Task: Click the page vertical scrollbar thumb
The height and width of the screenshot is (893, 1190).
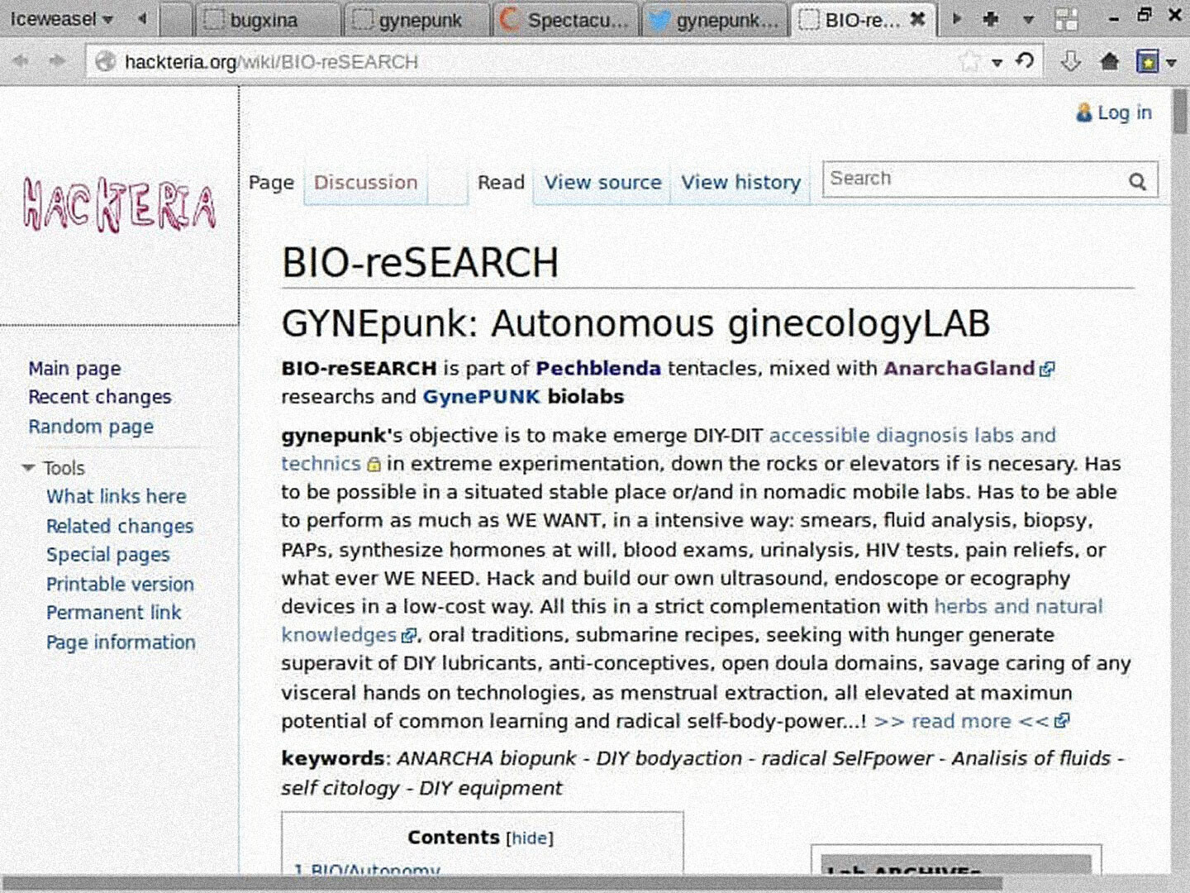Action: click(1180, 111)
